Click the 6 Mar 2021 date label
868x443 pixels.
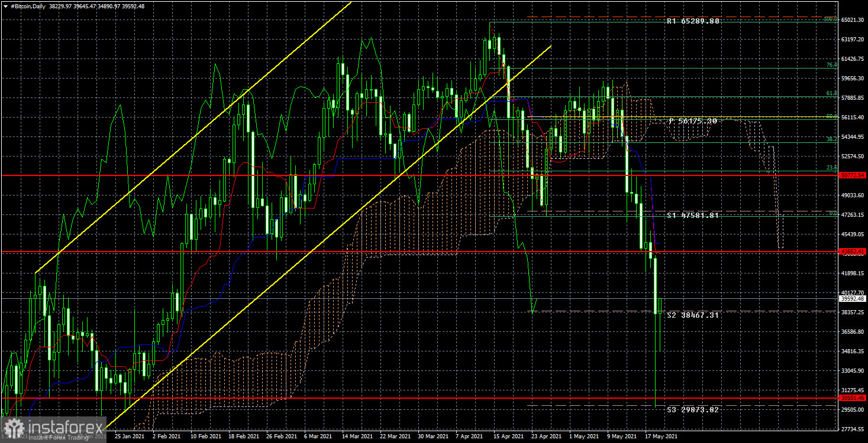[x=318, y=437]
